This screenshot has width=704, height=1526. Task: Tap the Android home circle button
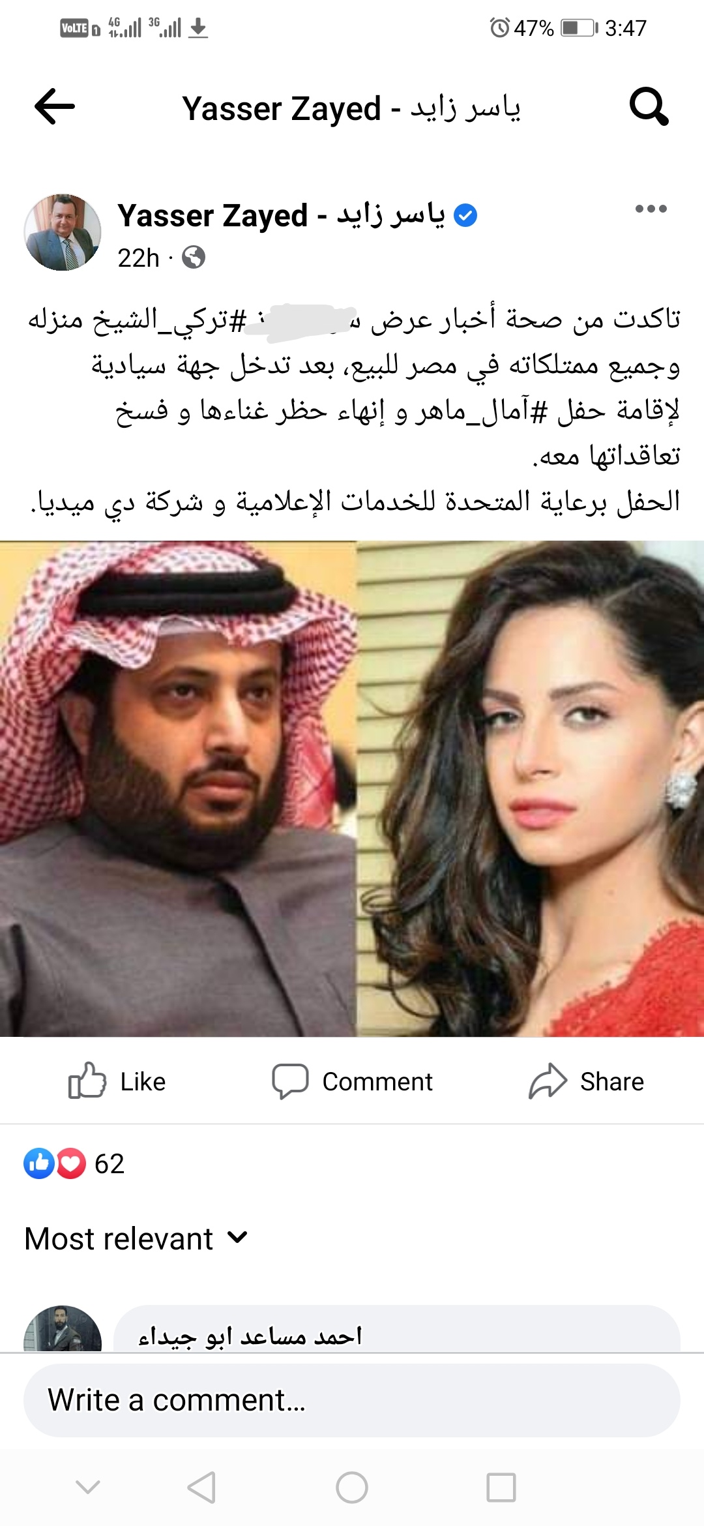tap(352, 1488)
